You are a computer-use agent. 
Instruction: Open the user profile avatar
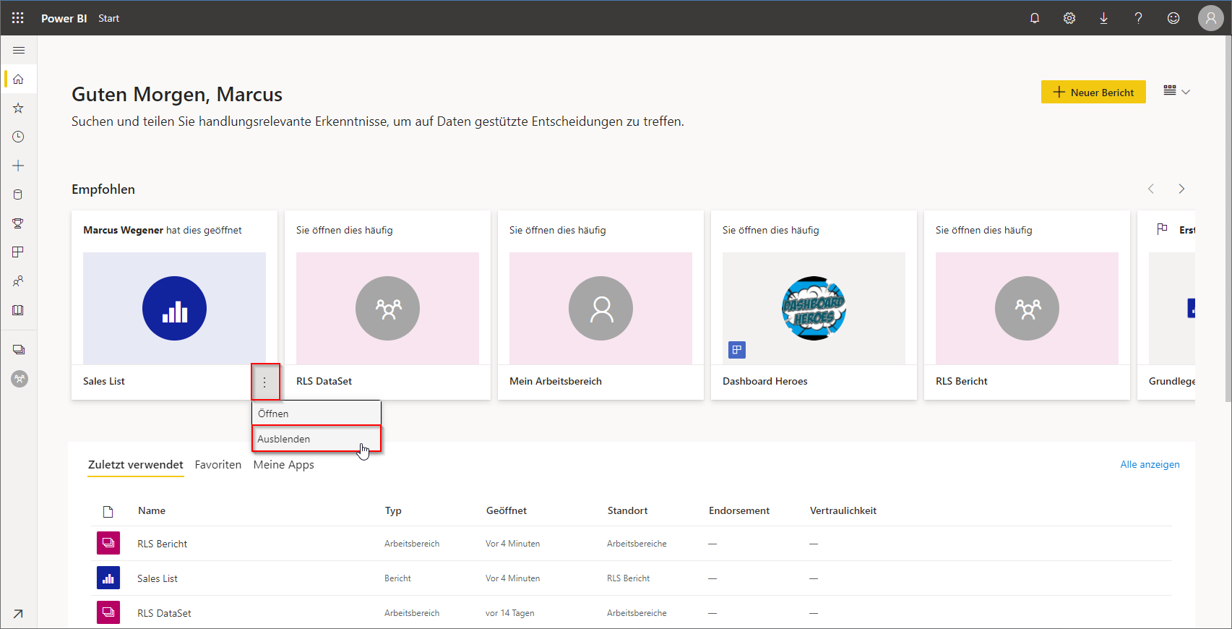pyautogui.click(x=1211, y=18)
